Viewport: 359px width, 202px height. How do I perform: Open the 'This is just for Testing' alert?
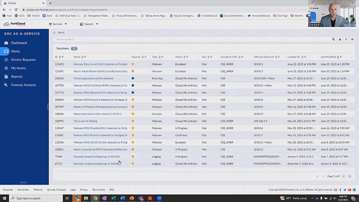(85, 121)
